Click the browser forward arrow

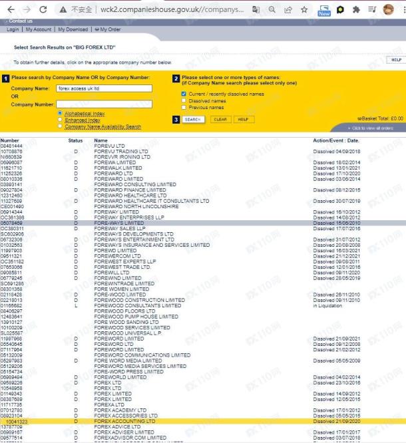[x=27, y=9]
